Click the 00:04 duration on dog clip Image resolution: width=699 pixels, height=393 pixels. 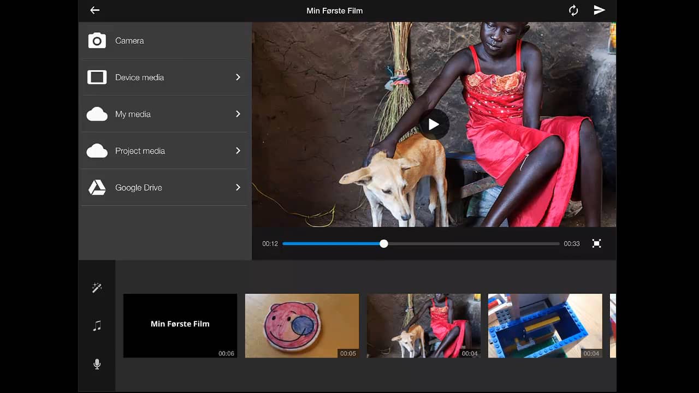[x=470, y=354]
